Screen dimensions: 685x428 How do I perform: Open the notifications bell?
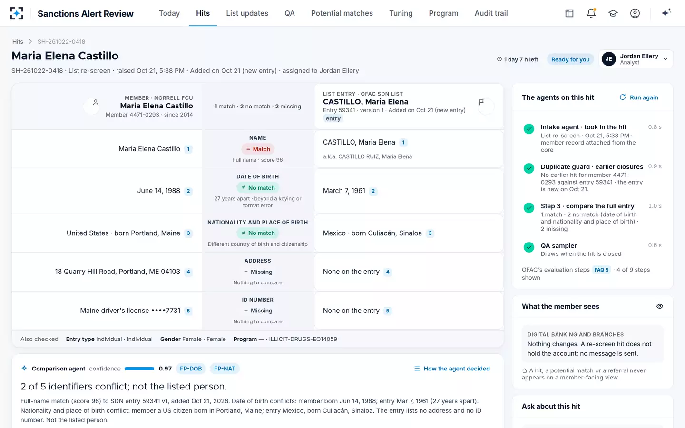591,13
